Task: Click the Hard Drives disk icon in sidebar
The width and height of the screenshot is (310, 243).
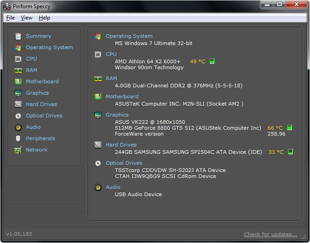Action: click(x=18, y=104)
